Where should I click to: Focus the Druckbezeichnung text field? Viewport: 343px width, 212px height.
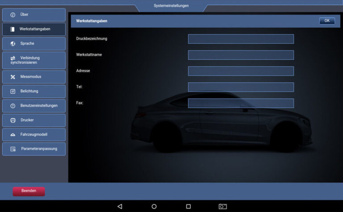pos(241,39)
